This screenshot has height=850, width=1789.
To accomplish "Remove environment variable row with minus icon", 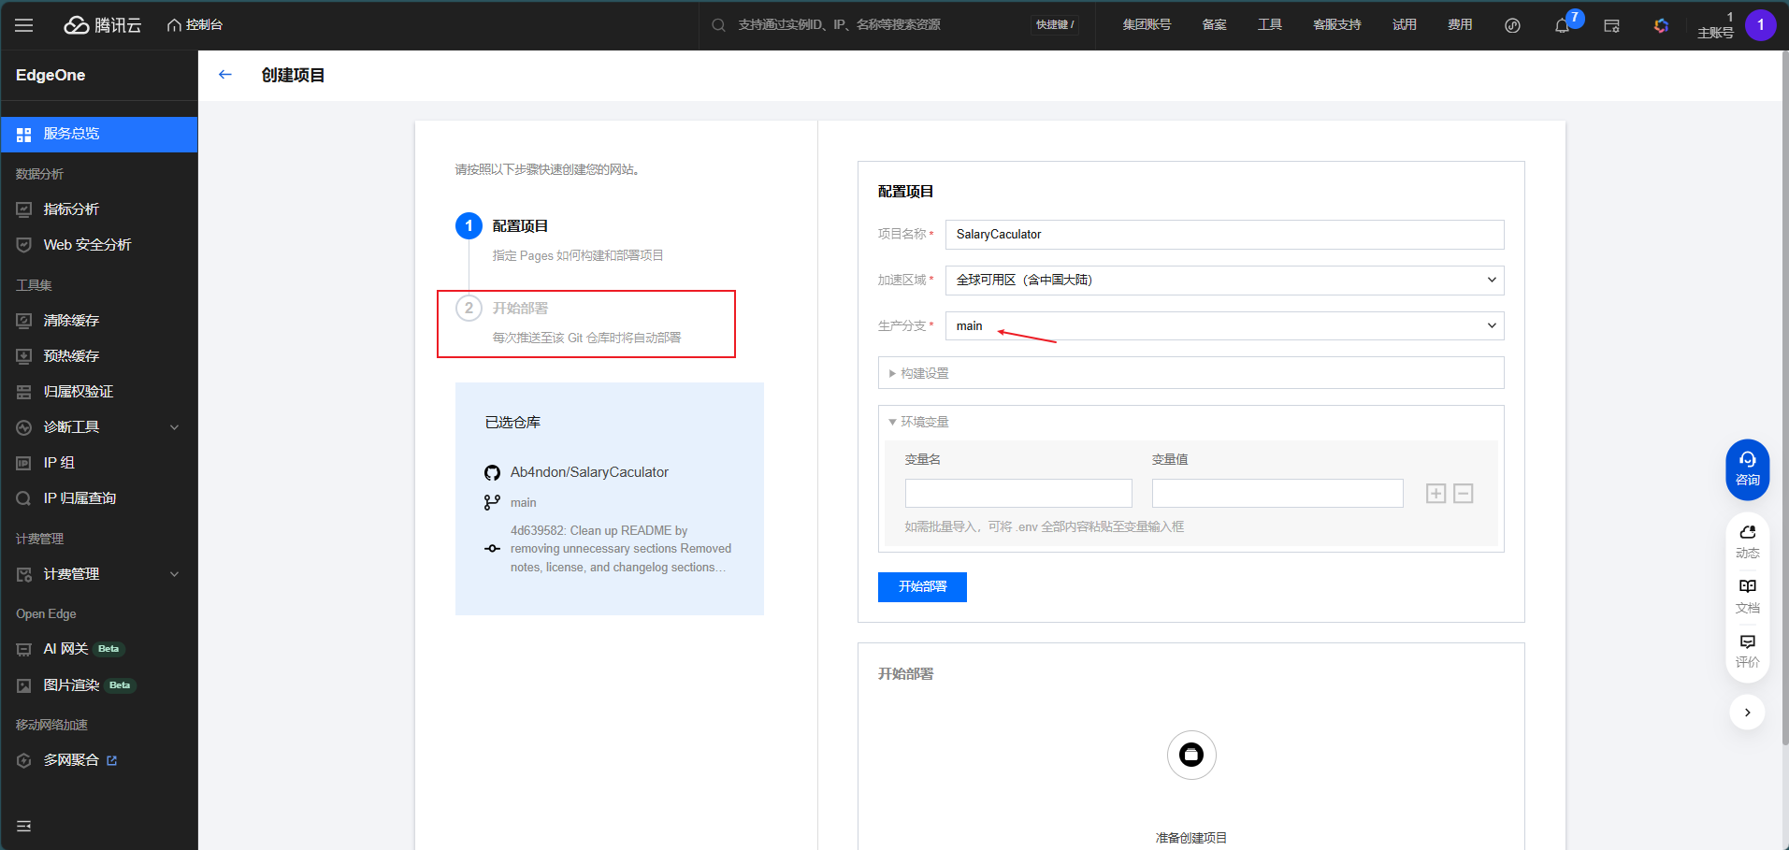I will pyautogui.click(x=1464, y=494).
